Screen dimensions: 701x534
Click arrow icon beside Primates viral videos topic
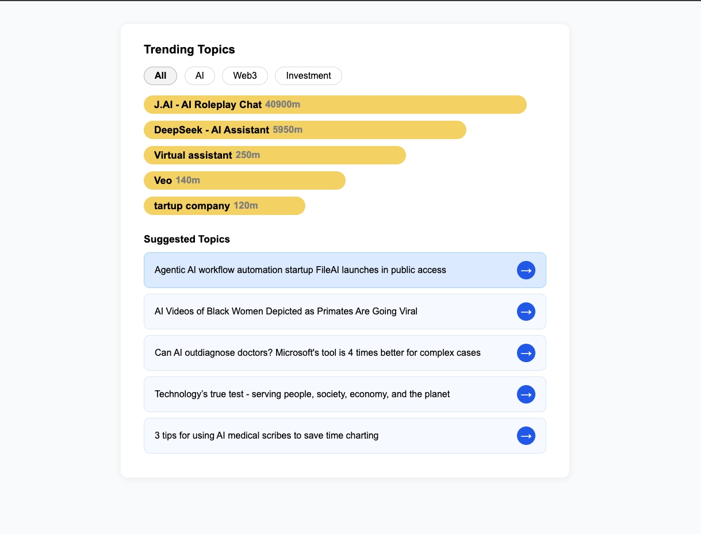[526, 312]
